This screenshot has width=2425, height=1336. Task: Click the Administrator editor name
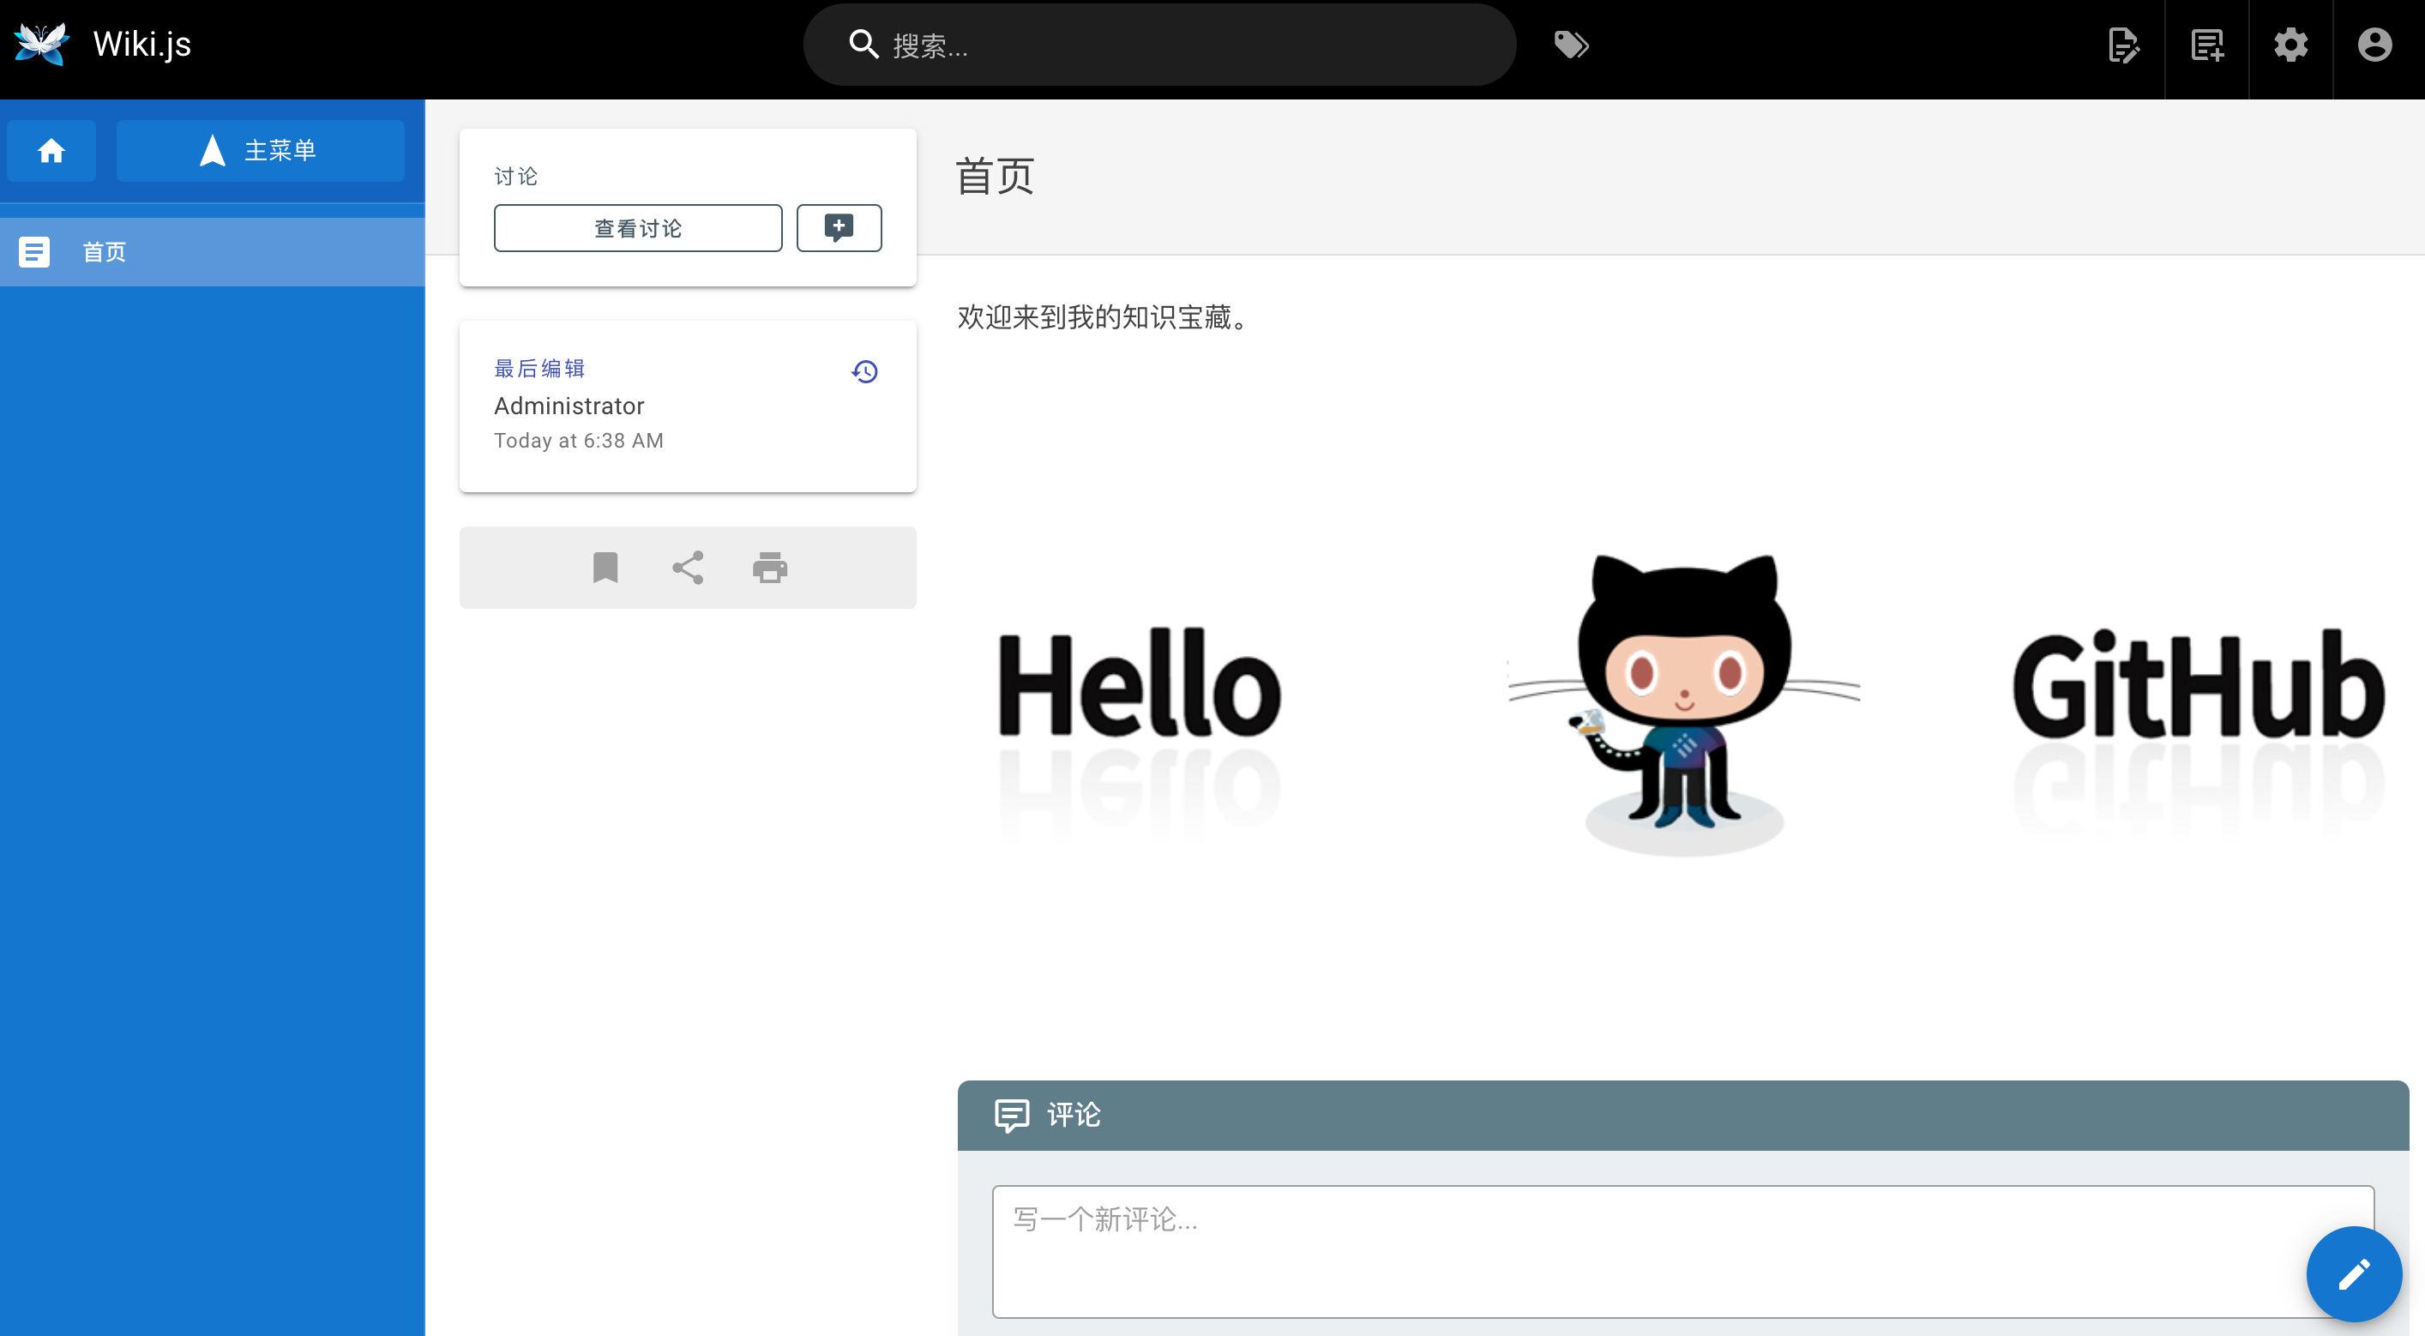(x=569, y=406)
